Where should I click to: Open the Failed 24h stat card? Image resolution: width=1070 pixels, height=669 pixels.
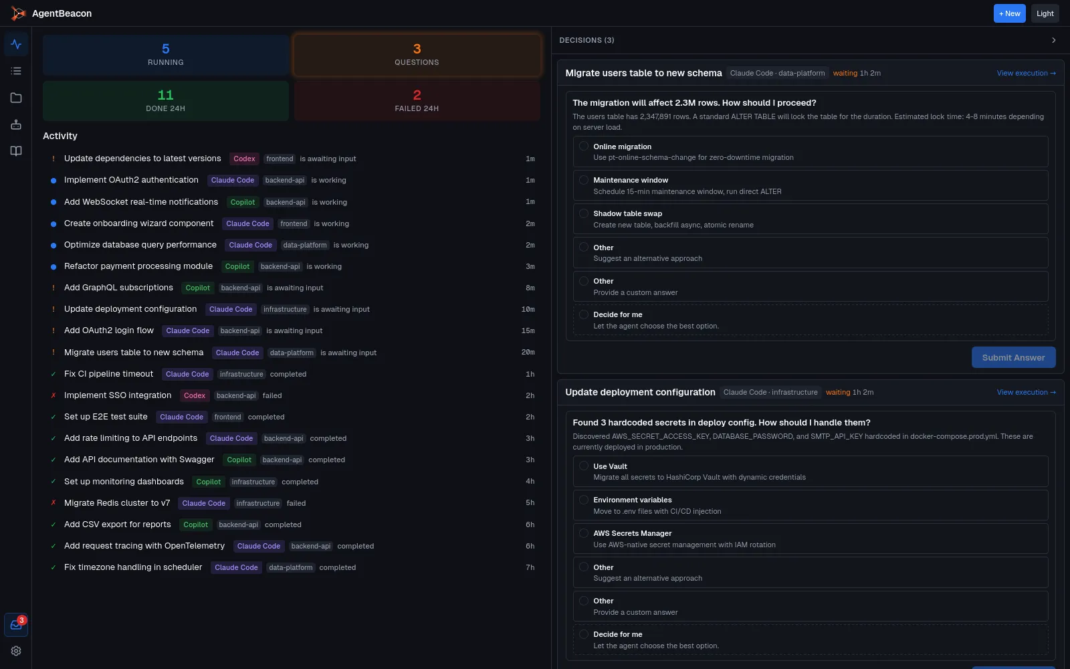pyautogui.click(x=417, y=101)
